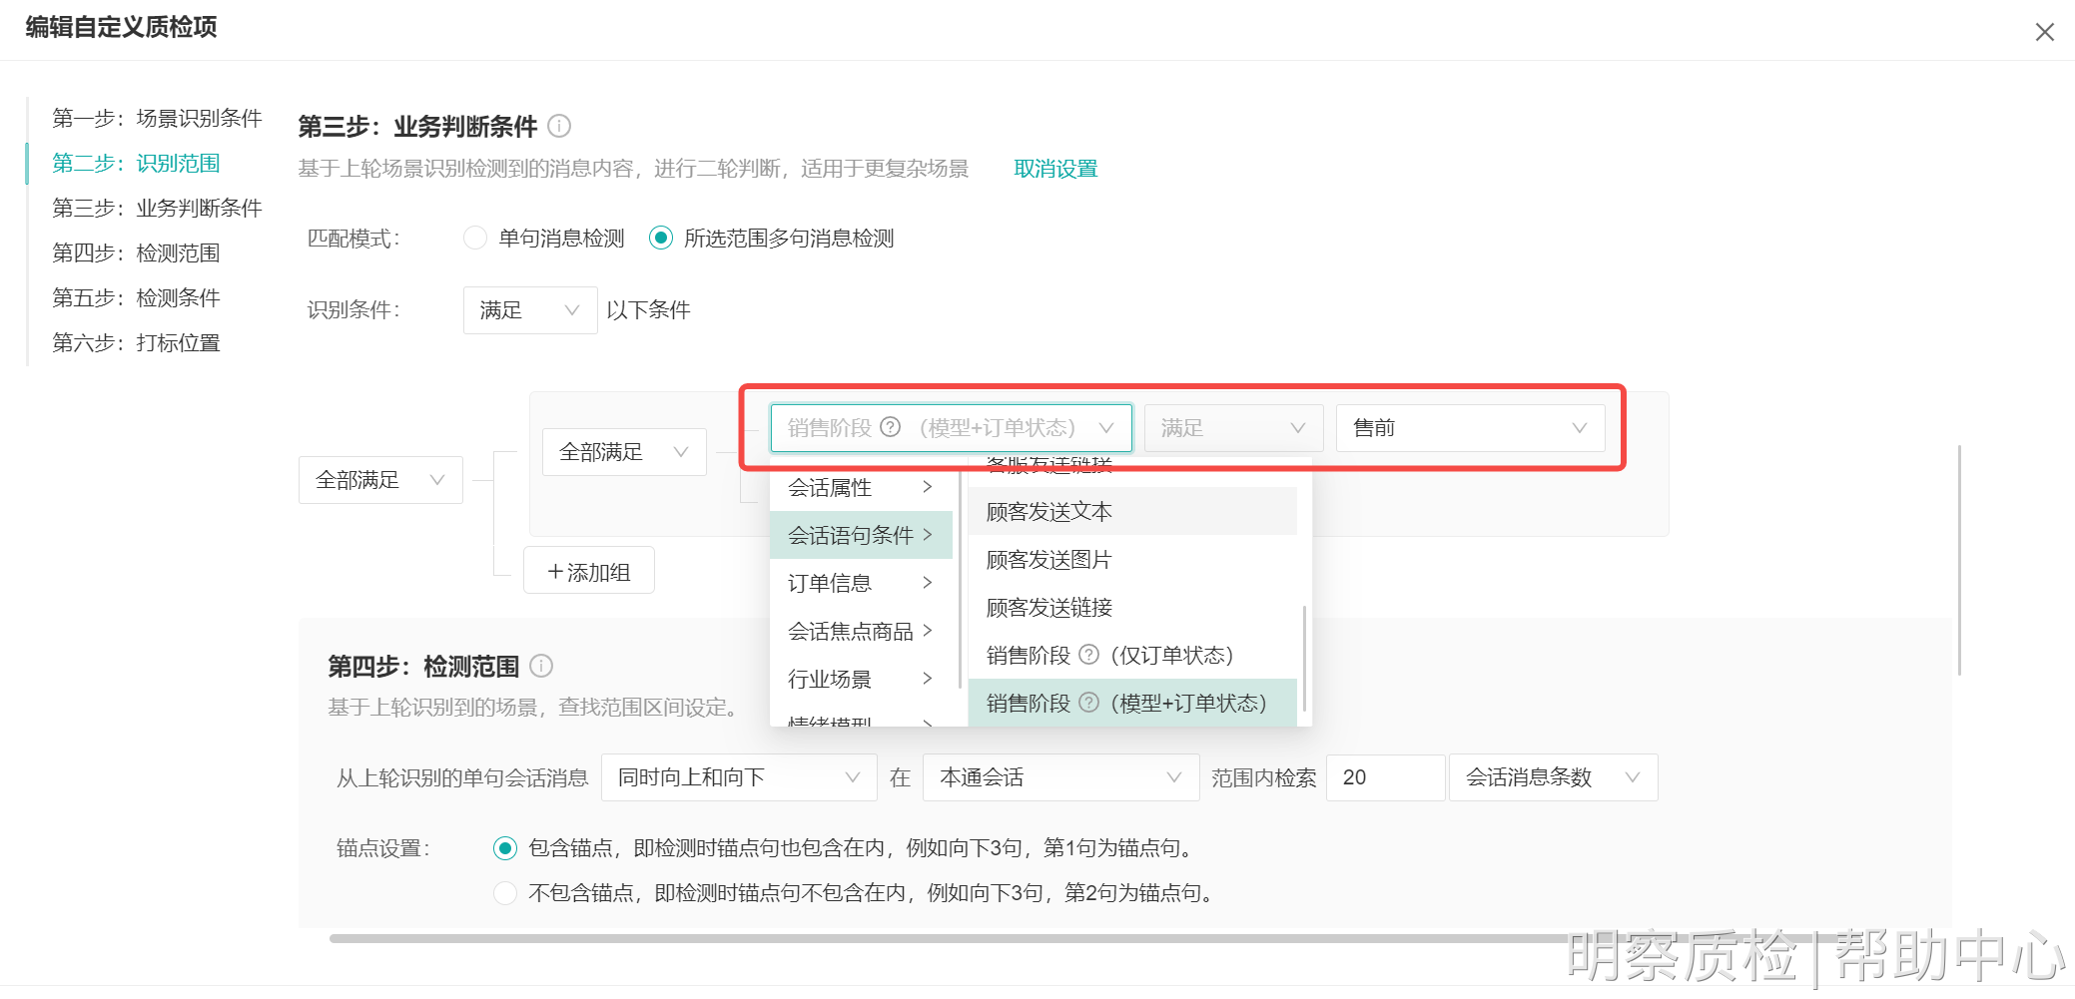Open inner 全部满足 dropdown in condition group
This screenshot has width=2075, height=999.
624,452
